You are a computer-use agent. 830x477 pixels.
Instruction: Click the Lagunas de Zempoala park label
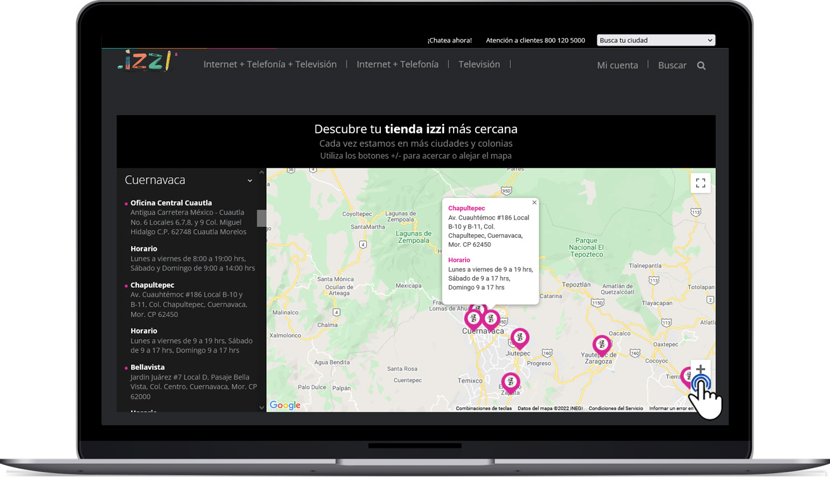point(413,237)
